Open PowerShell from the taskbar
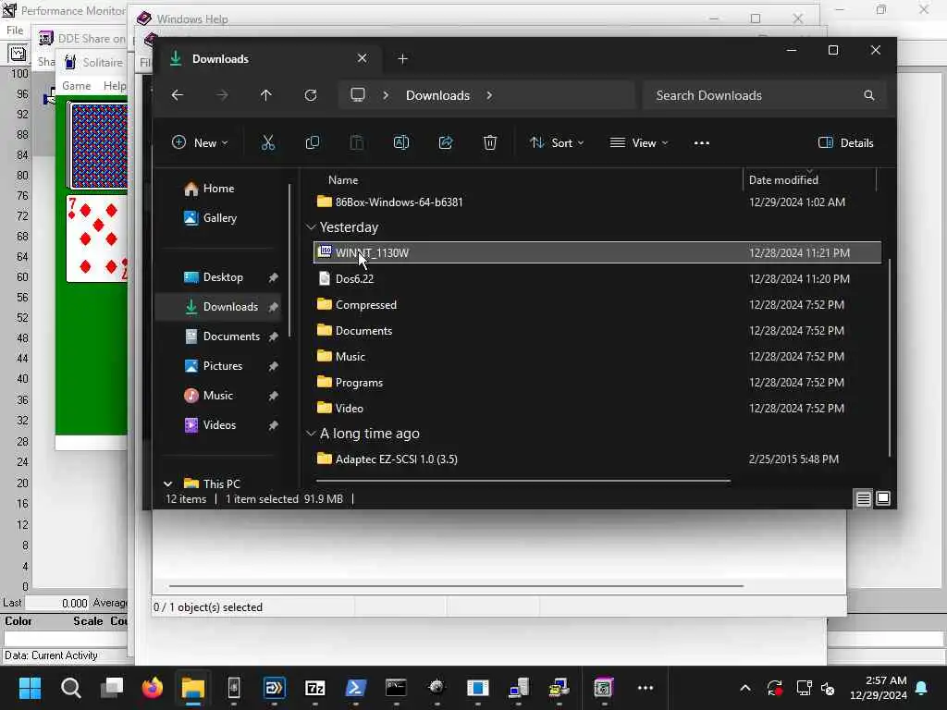The image size is (947, 710). tap(355, 688)
